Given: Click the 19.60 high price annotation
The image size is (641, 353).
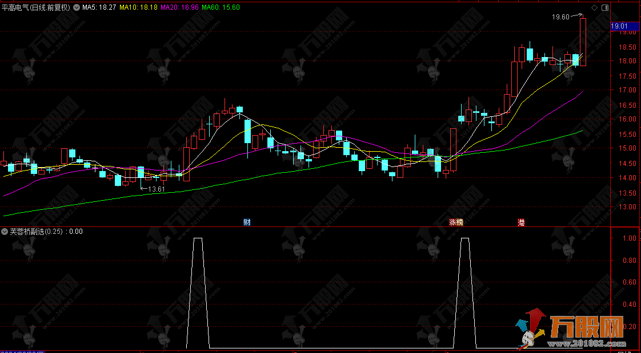Looking at the screenshot, I should [560, 17].
